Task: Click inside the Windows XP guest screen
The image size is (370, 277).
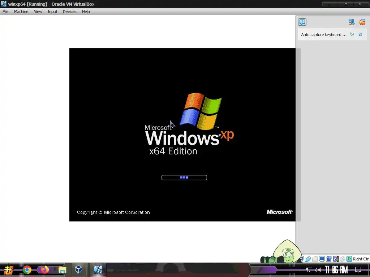Action: coord(182,135)
